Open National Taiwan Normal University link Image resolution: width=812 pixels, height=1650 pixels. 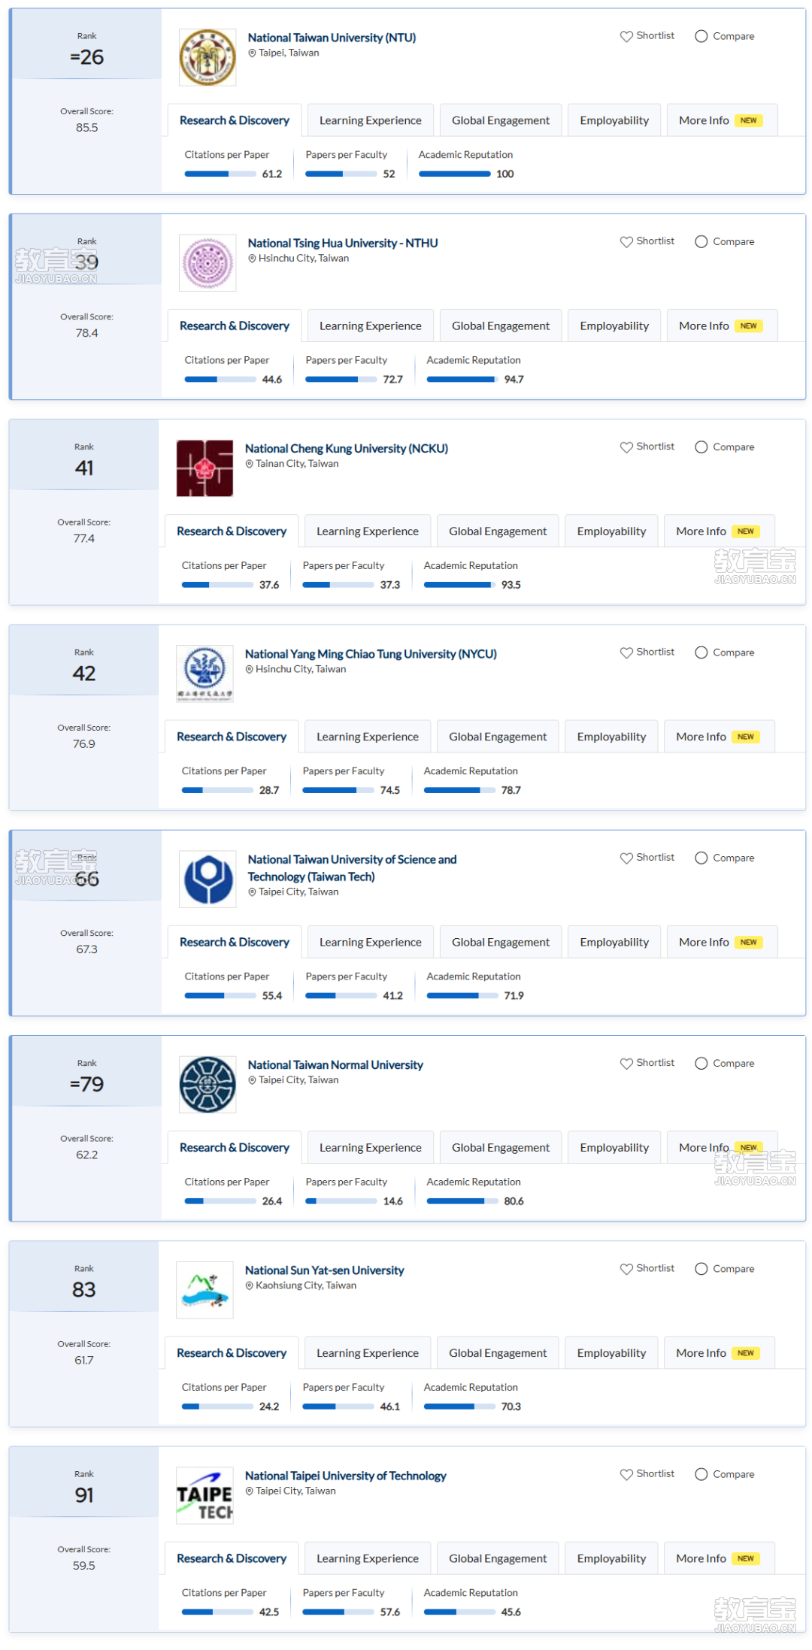click(335, 1065)
